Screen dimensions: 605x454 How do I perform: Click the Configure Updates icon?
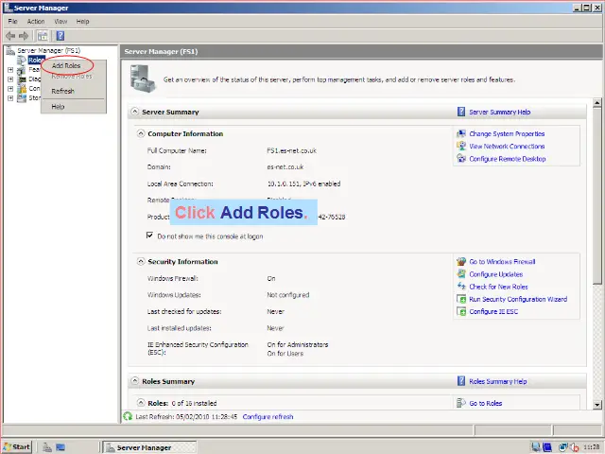pyautogui.click(x=461, y=273)
